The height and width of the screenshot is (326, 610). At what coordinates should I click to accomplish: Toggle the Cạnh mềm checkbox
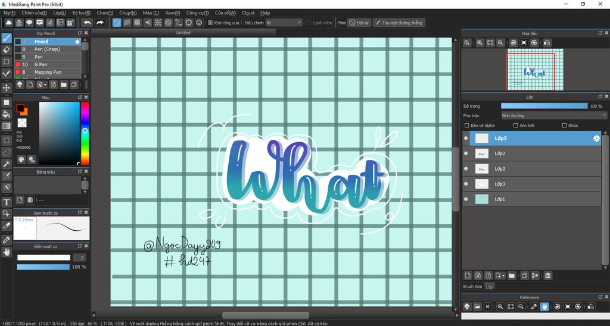point(309,23)
